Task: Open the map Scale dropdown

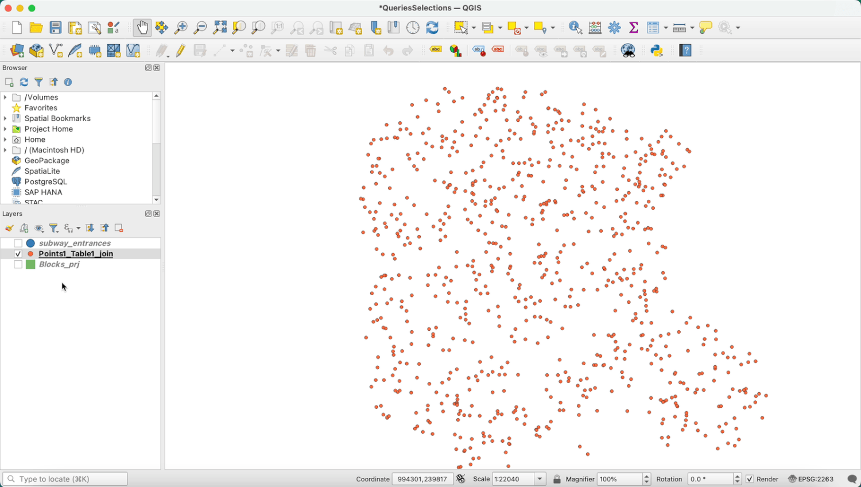Action: click(539, 478)
